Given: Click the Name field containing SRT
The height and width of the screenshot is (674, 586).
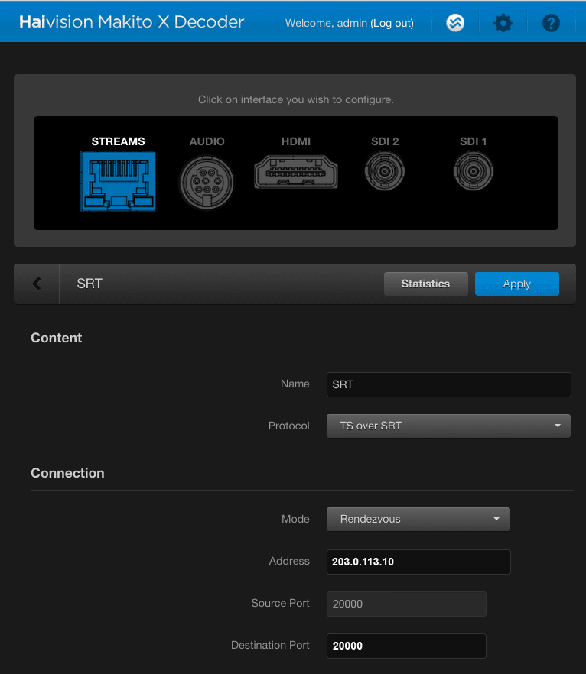Looking at the screenshot, I should [x=448, y=384].
